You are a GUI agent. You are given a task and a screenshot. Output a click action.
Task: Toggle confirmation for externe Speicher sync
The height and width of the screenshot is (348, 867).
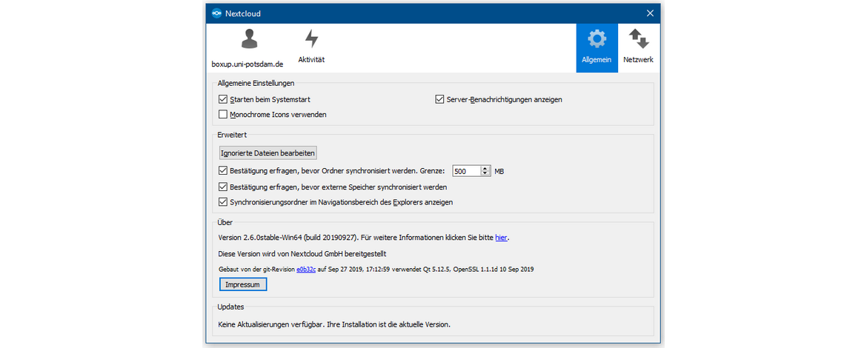[223, 187]
